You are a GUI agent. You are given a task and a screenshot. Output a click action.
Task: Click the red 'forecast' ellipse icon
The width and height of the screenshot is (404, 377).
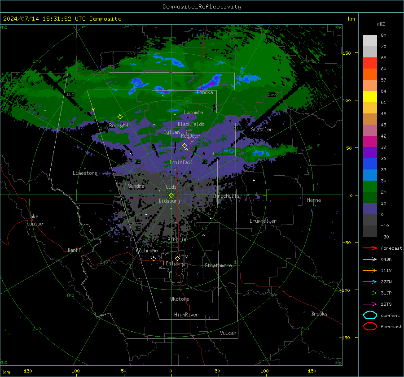[x=370, y=326]
